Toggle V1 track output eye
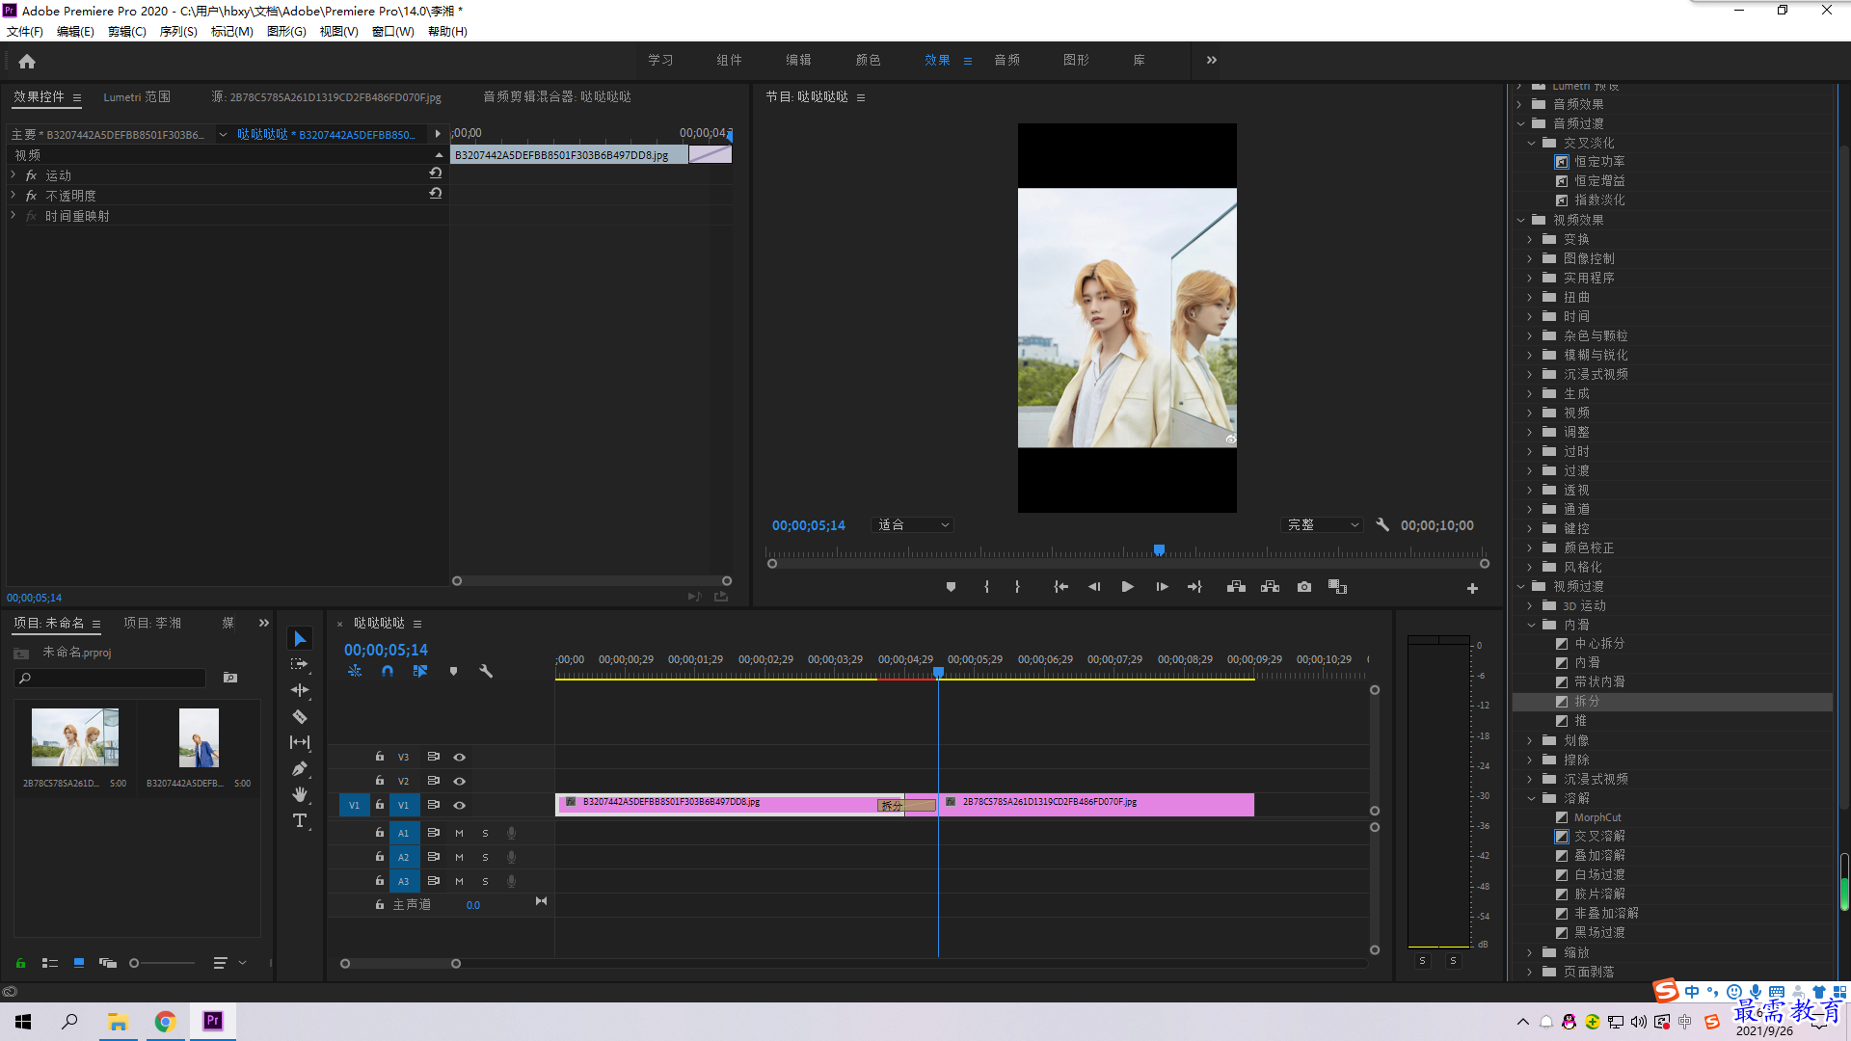The image size is (1851, 1041). coord(460,806)
